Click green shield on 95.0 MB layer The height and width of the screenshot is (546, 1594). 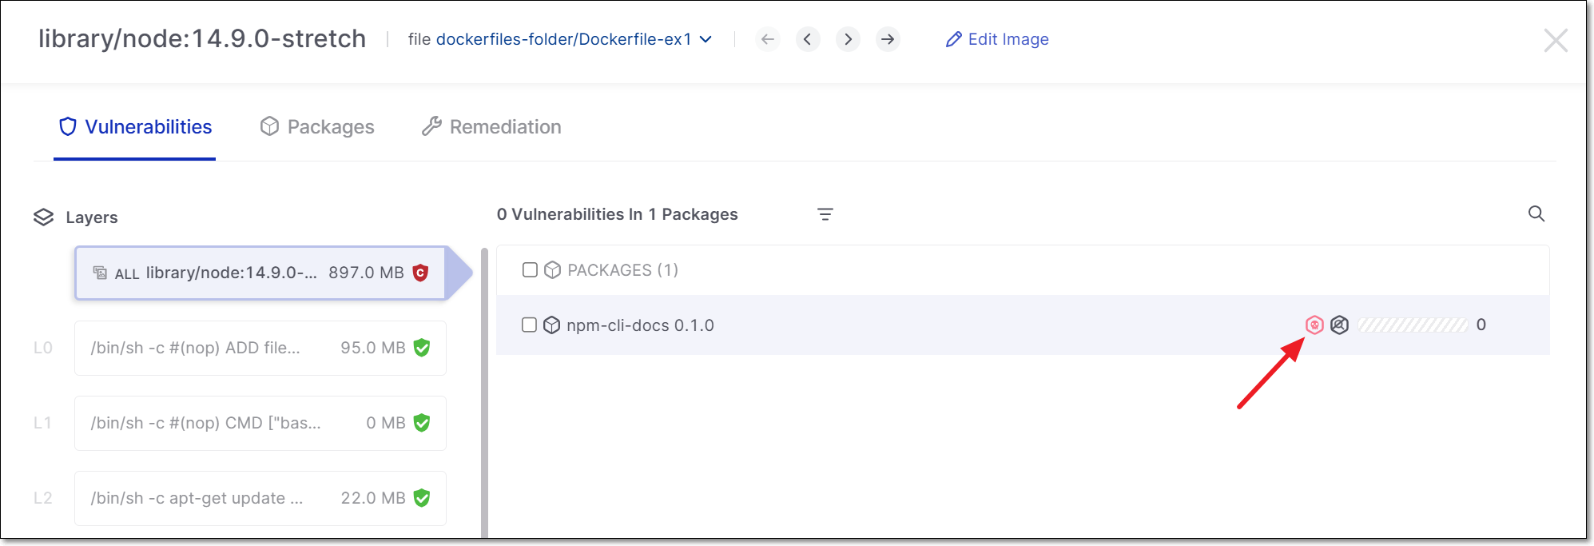[x=422, y=348]
